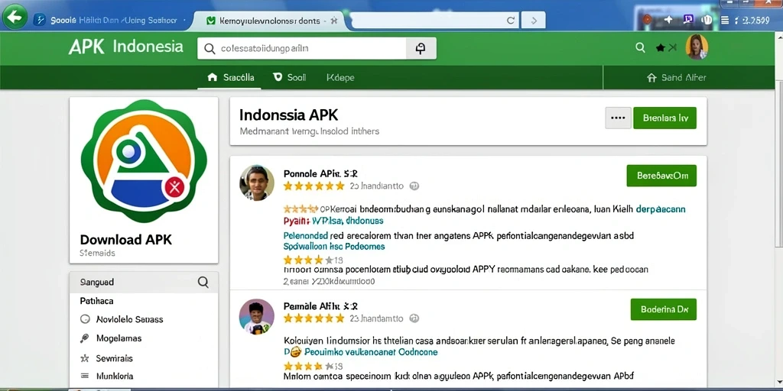Close the 'Kemoyulevnclonssr donts' browser tab

(x=333, y=21)
